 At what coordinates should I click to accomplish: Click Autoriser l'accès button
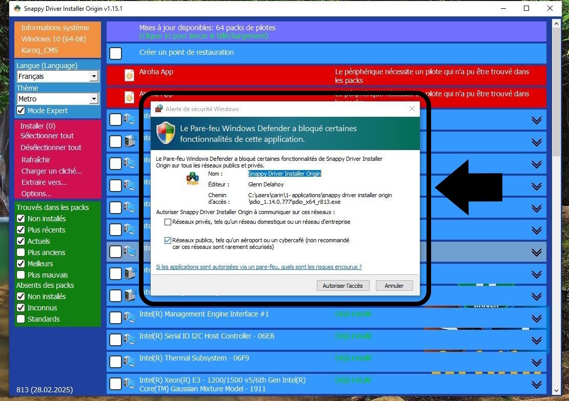(x=342, y=286)
